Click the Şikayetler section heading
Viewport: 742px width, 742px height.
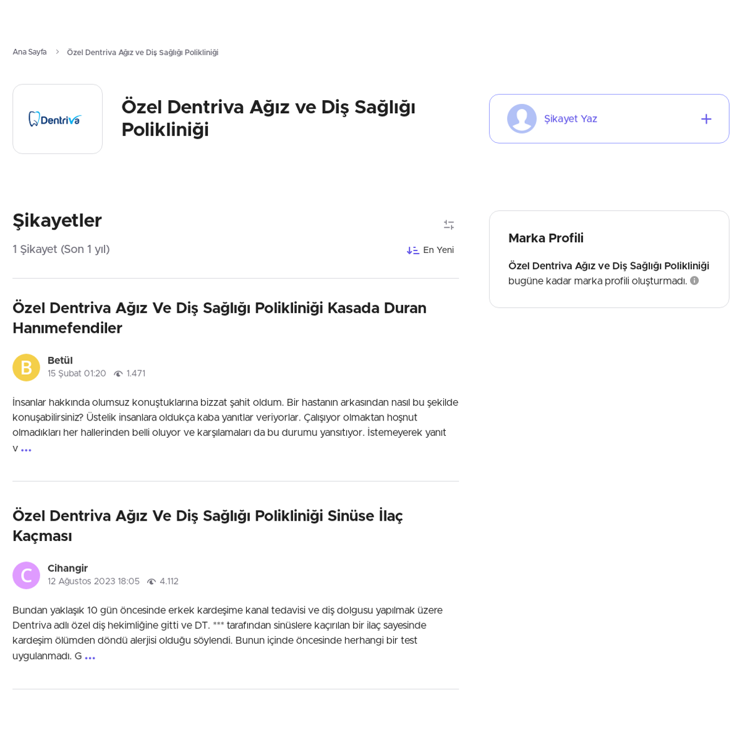point(57,221)
